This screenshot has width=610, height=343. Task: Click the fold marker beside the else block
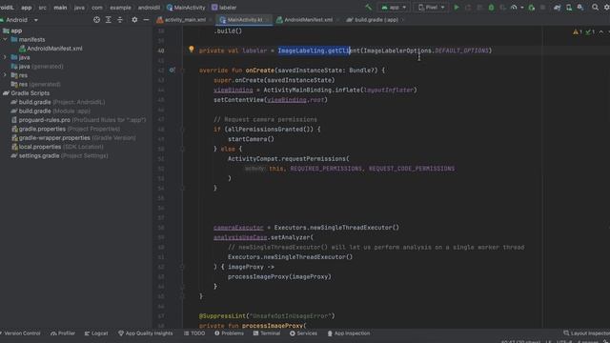pyautogui.click(x=182, y=149)
